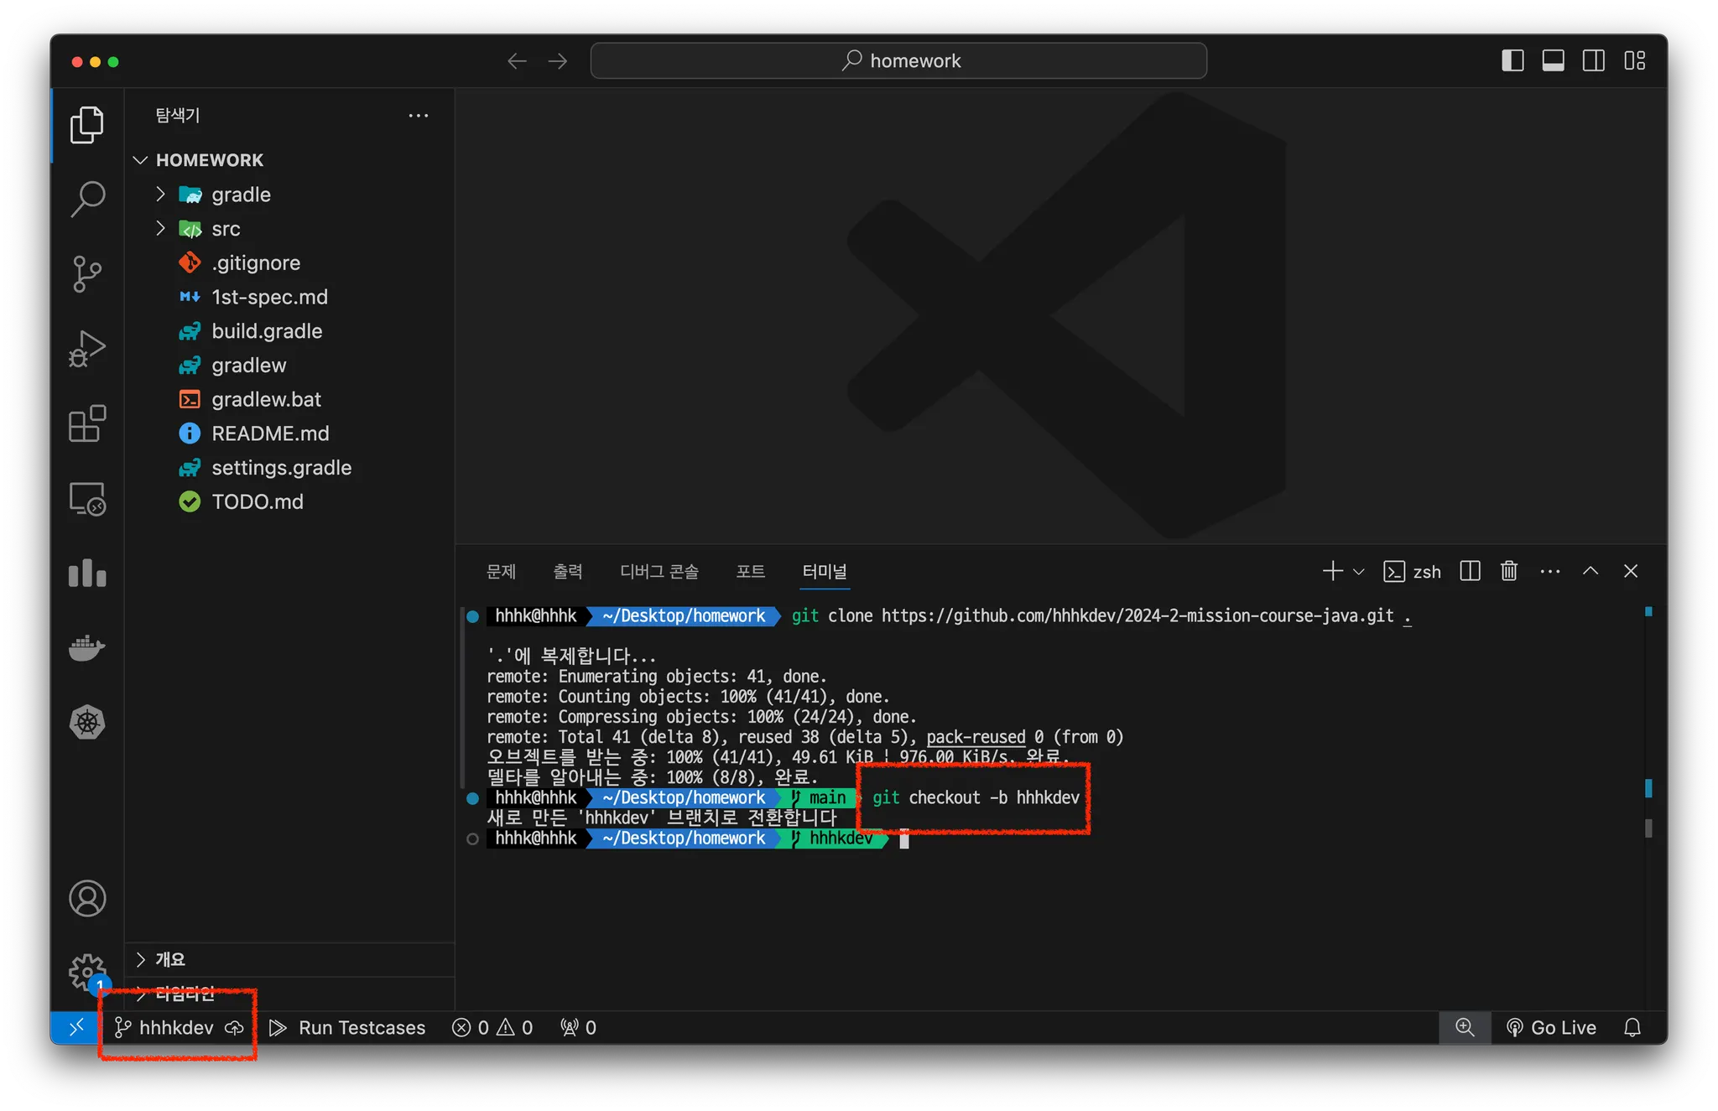Toggle the bottom panel visibility
The height and width of the screenshot is (1111, 1718).
click(x=1553, y=60)
